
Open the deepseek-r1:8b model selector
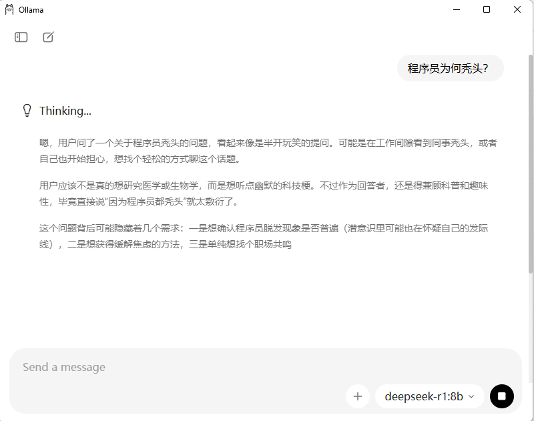pyautogui.click(x=429, y=396)
